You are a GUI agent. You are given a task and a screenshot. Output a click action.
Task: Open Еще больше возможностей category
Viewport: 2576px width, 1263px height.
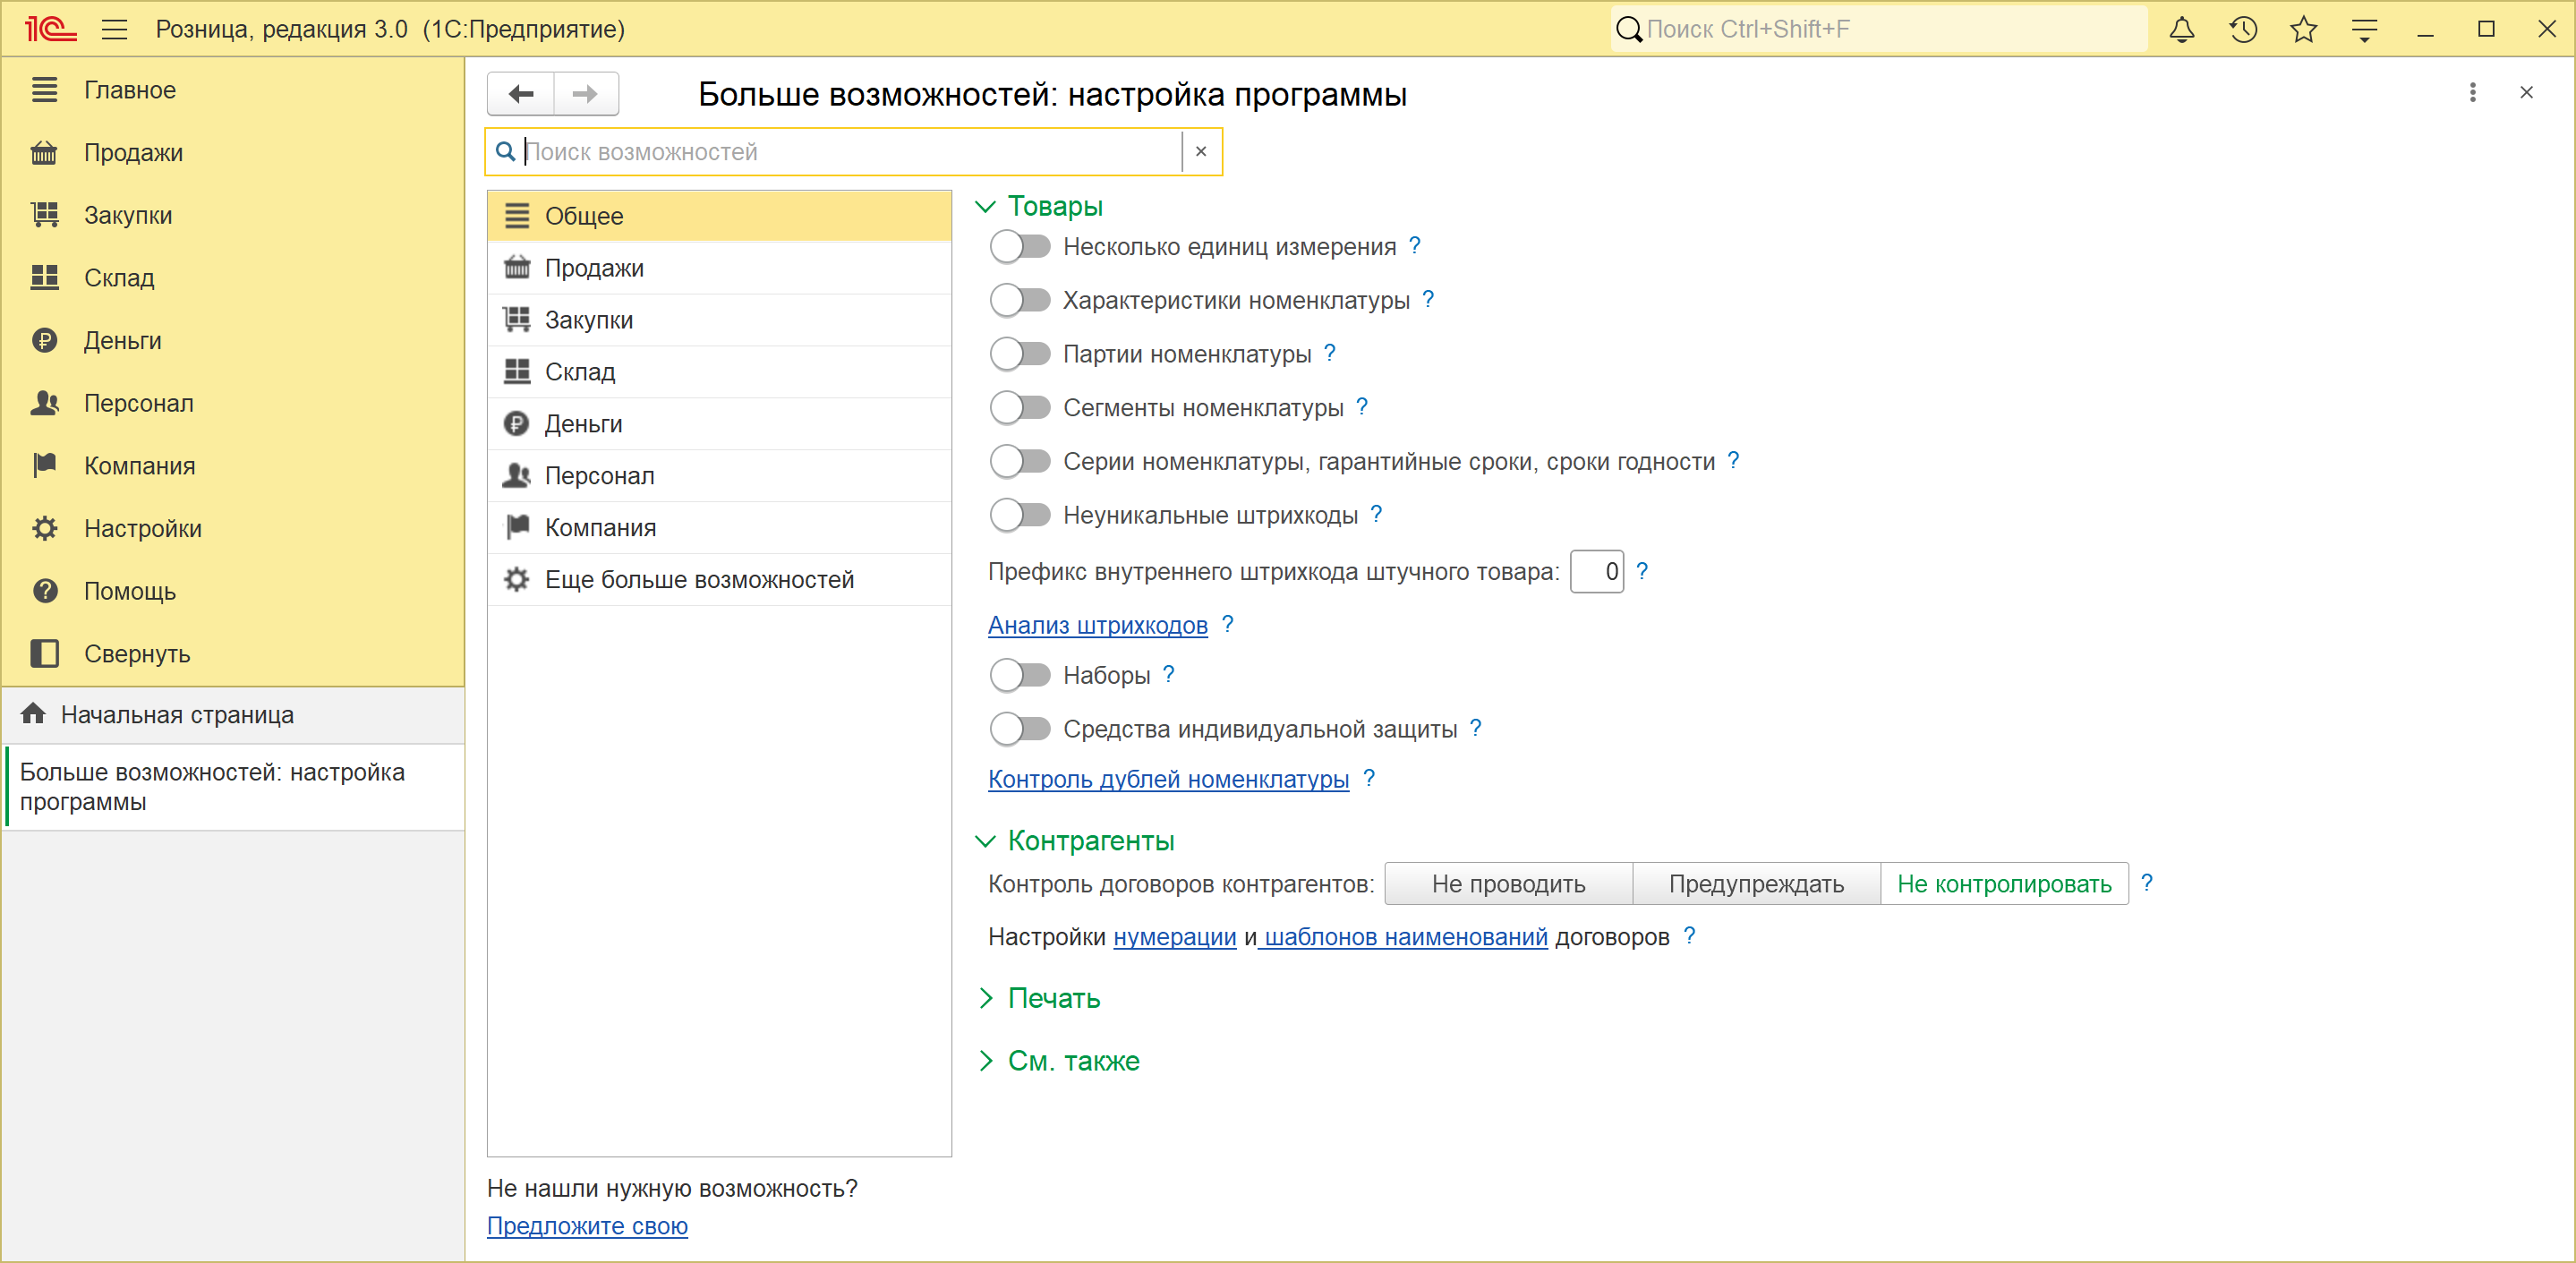(x=719, y=580)
